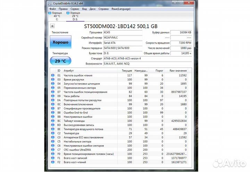Click the status icon for attribute 0A
The height and width of the screenshot is (172, 250).
53,100
